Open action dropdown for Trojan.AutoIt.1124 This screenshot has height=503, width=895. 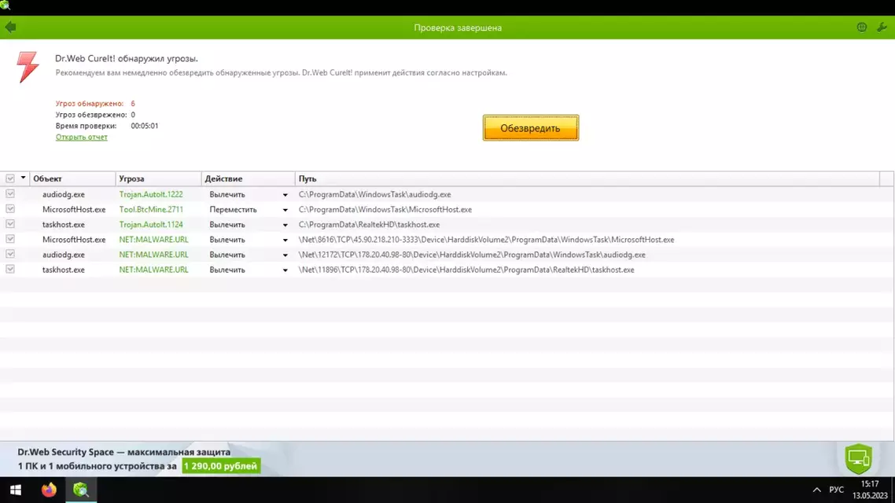coord(285,226)
